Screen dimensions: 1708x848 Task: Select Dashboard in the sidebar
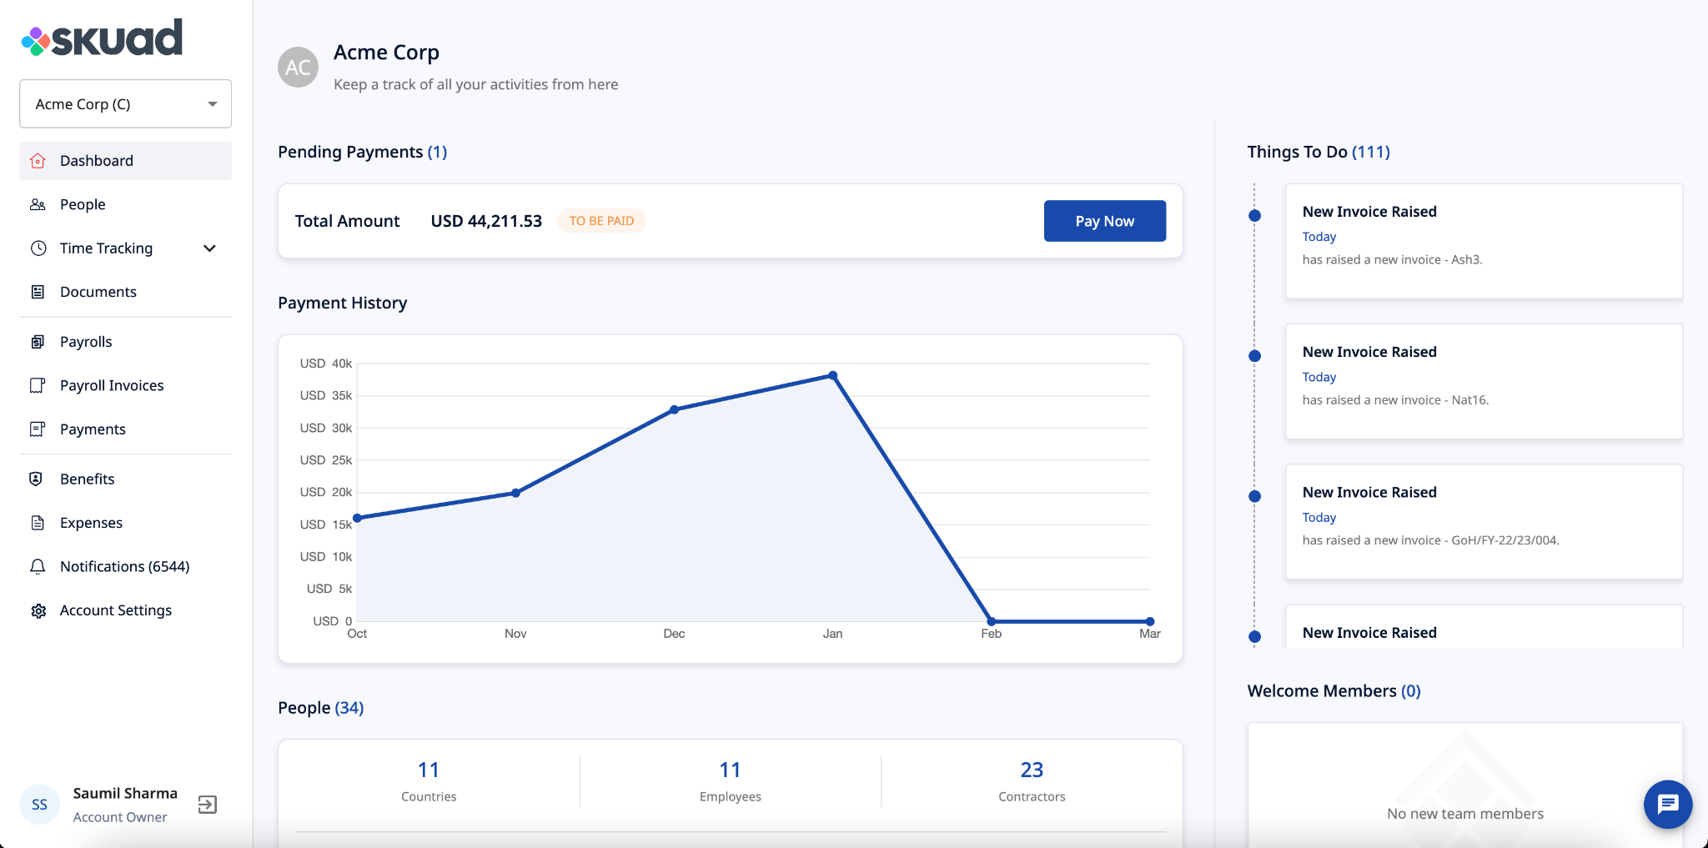click(x=97, y=160)
